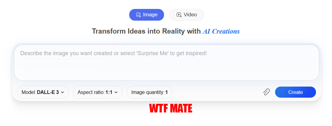Click the image sparkle icon in Image tab

(x=138, y=15)
